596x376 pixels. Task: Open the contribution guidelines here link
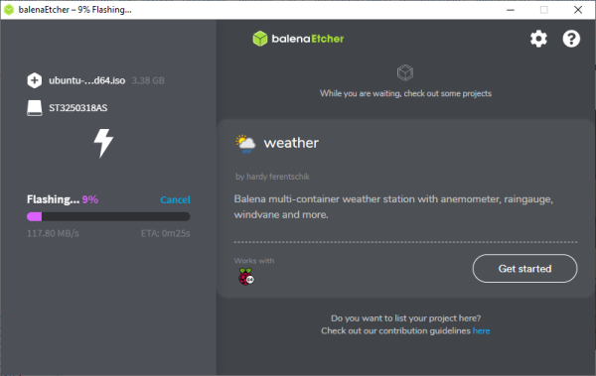point(481,330)
